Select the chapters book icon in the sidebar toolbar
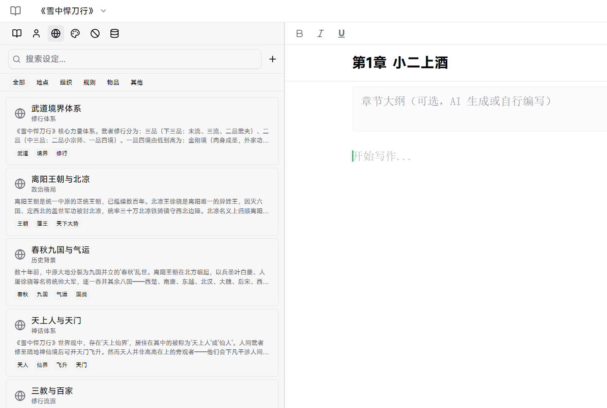This screenshot has height=408, width=607. pyautogui.click(x=17, y=33)
